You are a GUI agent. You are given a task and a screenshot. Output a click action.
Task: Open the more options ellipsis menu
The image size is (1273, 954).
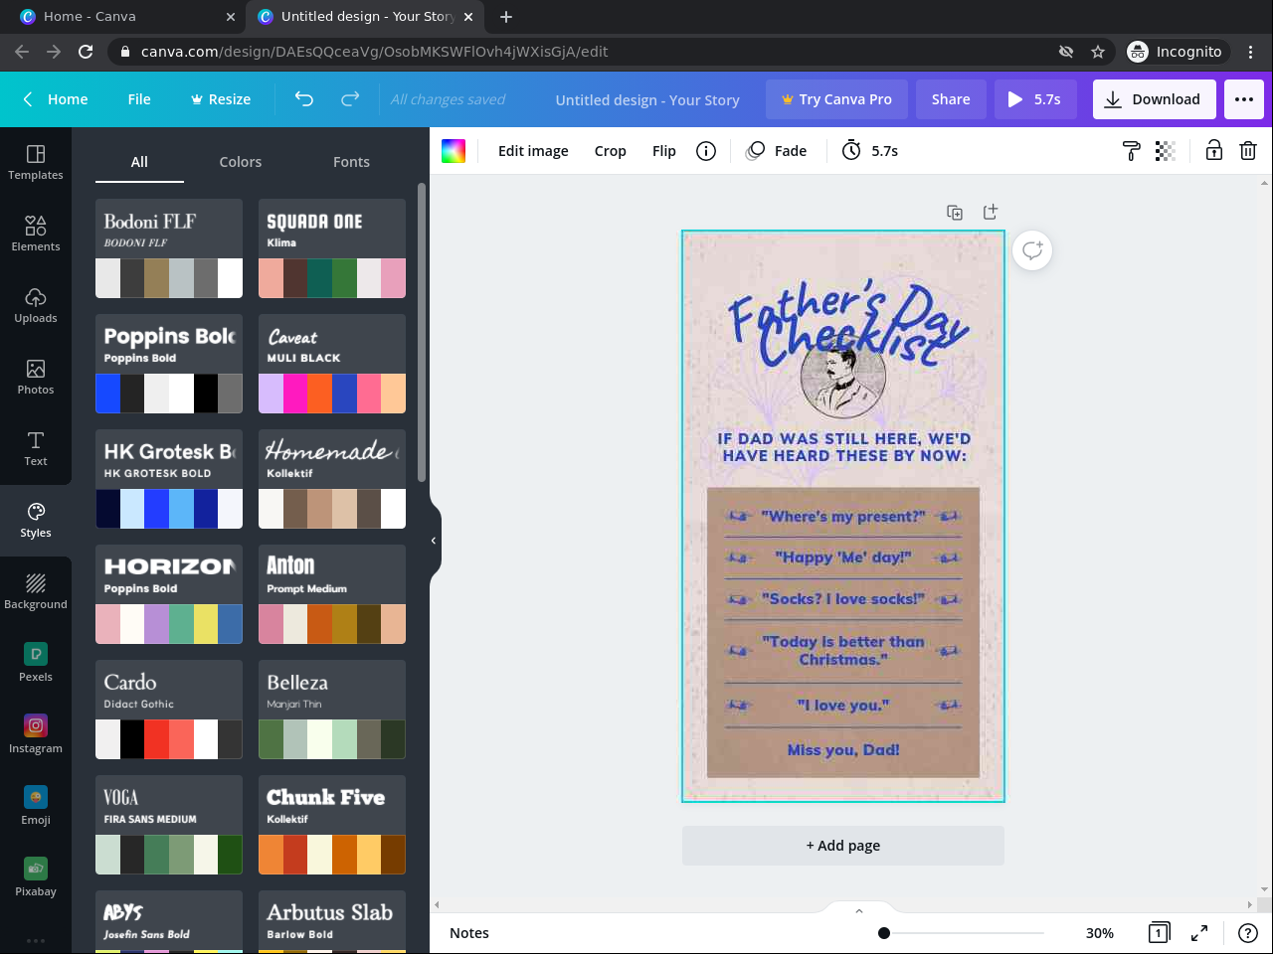pos(1244,99)
